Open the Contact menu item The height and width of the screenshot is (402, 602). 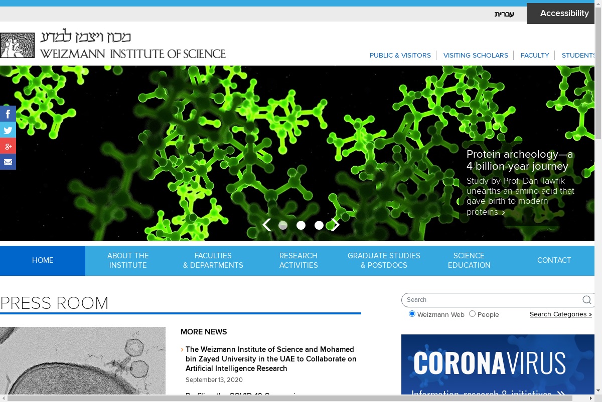click(554, 260)
